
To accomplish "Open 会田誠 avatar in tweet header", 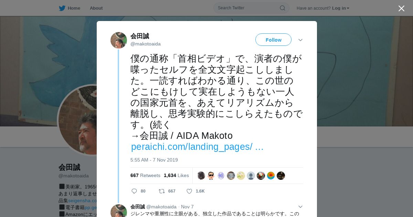I will (x=119, y=40).
